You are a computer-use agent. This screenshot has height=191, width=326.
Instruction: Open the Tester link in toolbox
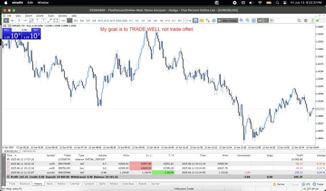pyautogui.click(x=319, y=184)
